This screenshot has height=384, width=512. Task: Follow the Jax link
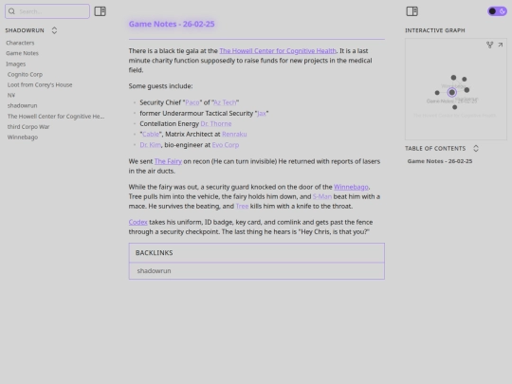(x=262, y=114)
